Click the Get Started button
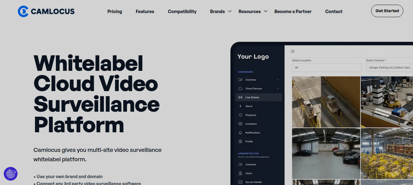This screenshot has width=413, height=185. [x=387, y=11]
